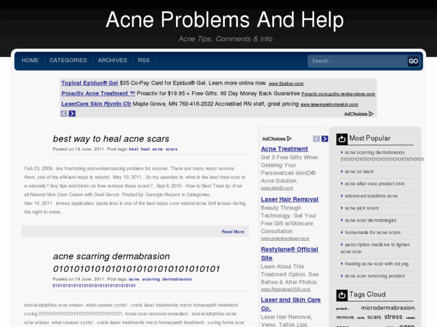Screen dimensions: 437x327
Task: Visit the www.lasercareformyskin.com URL link
Action: click(x=329, y=104)
